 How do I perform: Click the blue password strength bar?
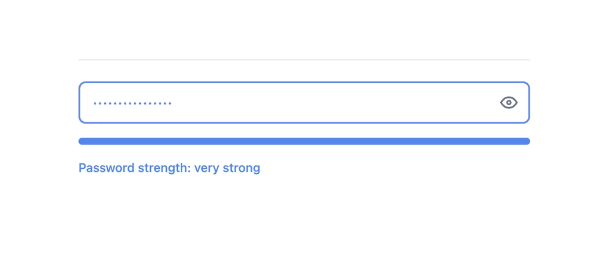[304, 141]
